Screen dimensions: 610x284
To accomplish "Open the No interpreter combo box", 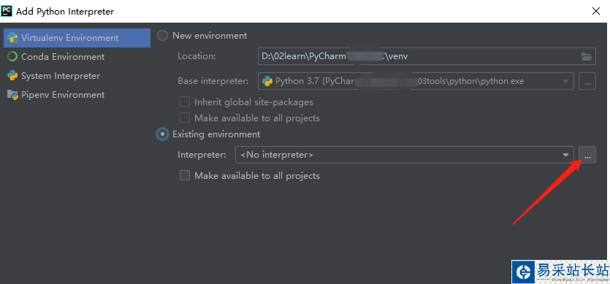I will point(405,156).
